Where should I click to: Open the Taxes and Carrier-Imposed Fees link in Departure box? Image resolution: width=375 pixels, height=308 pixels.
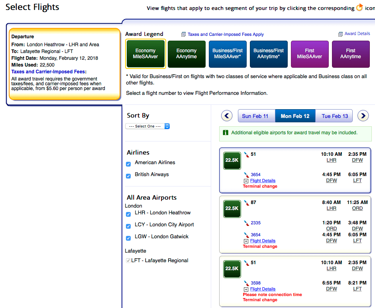click(49, 72)
